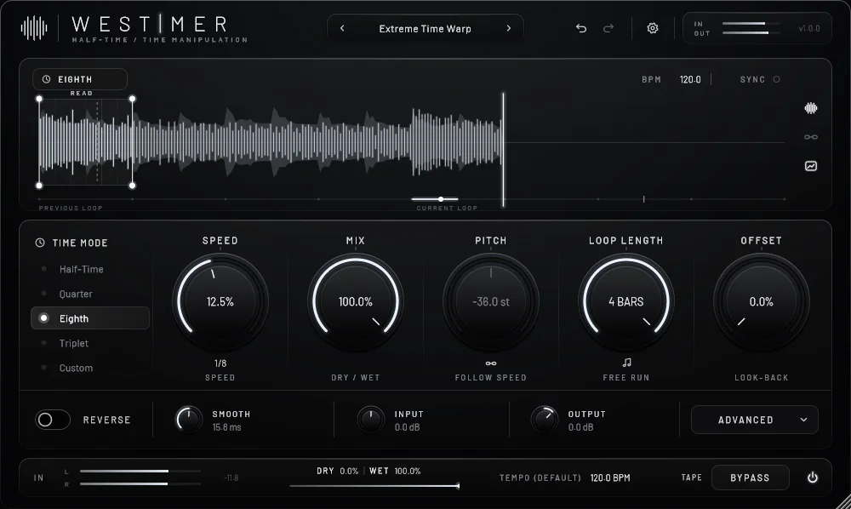
Task: Click the Bypass button
Action: (750, 478)
